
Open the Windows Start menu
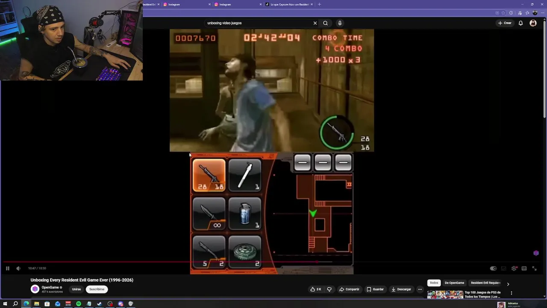pos(5,304)
